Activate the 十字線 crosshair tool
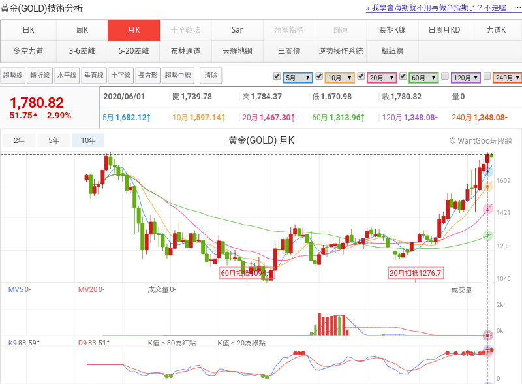 [120, 75]
